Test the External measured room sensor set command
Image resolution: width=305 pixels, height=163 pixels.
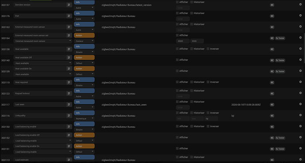[x=280, y=38]
